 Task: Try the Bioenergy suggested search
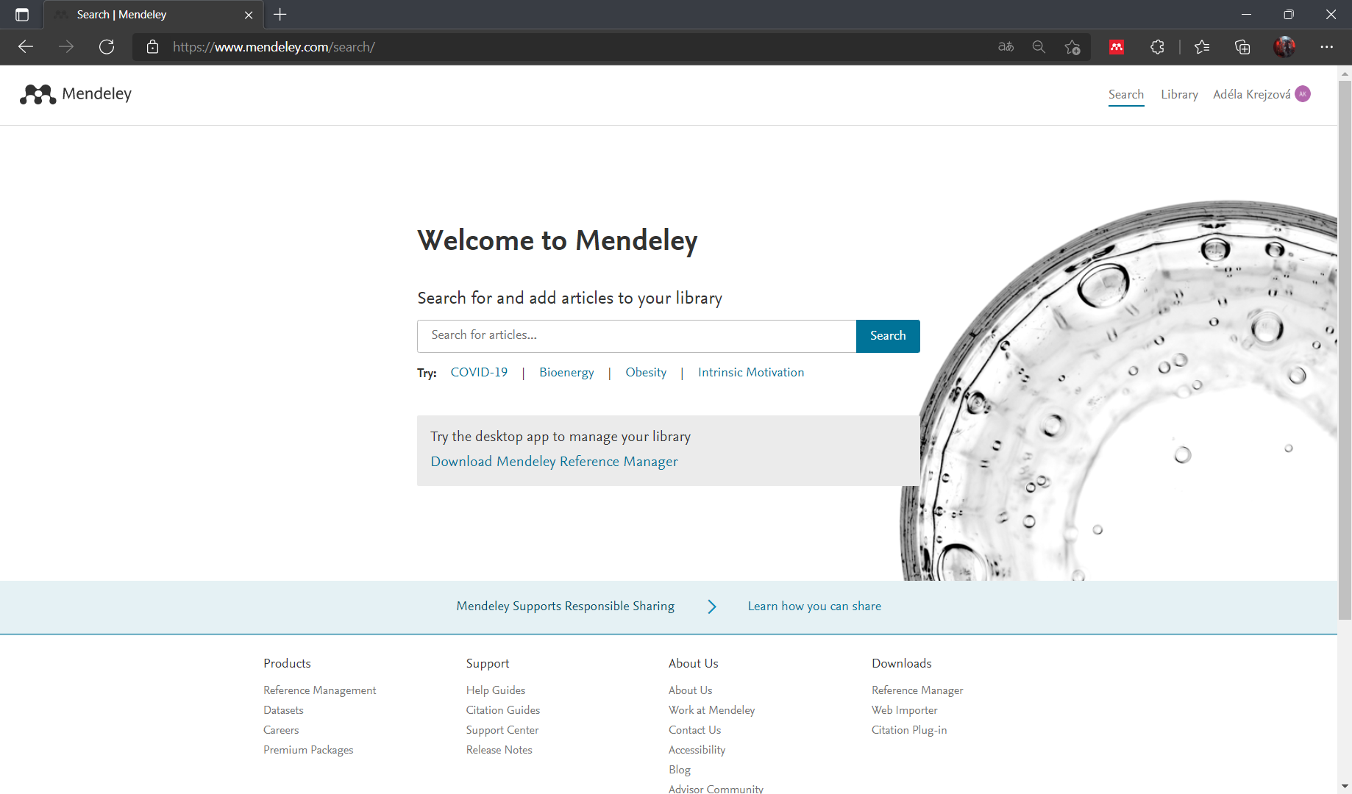click(x=566, y=373)
